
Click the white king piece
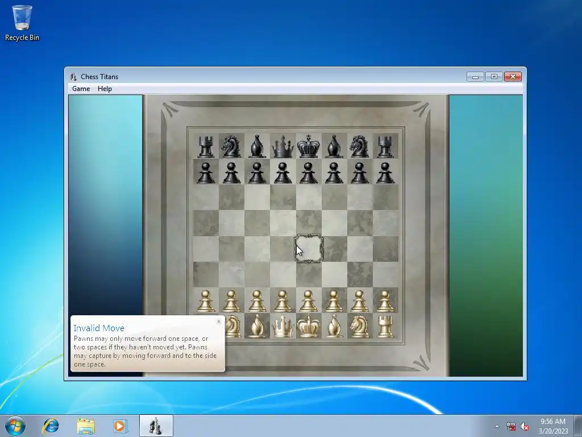[x=309, y=326]
